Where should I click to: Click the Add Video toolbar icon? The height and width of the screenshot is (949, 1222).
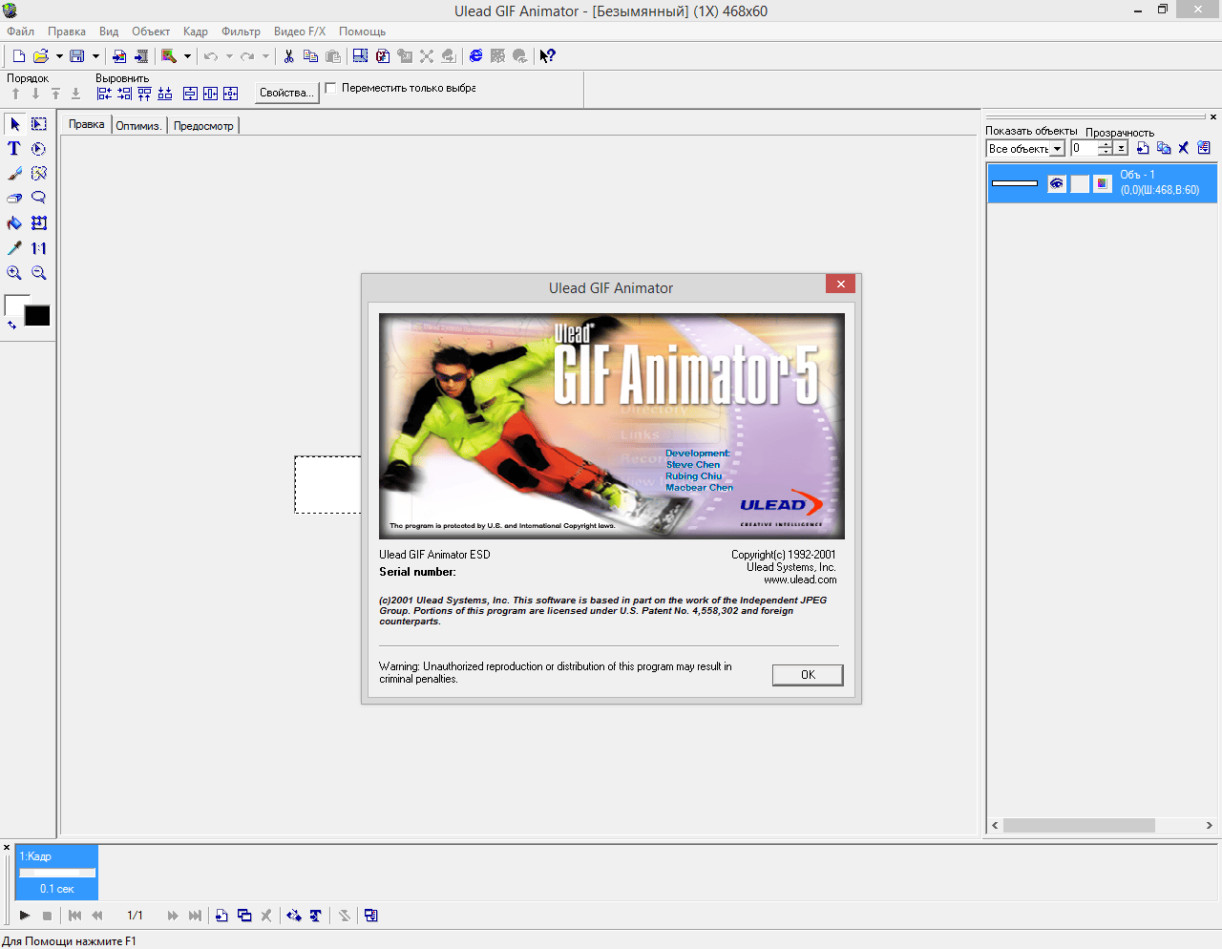141,56
